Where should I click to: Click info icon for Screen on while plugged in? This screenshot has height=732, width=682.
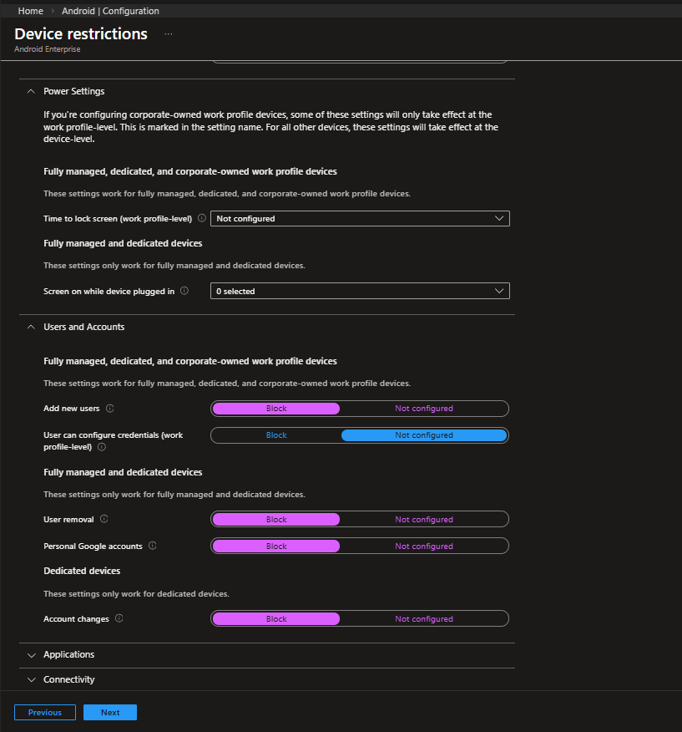click(x=184, y=291)
